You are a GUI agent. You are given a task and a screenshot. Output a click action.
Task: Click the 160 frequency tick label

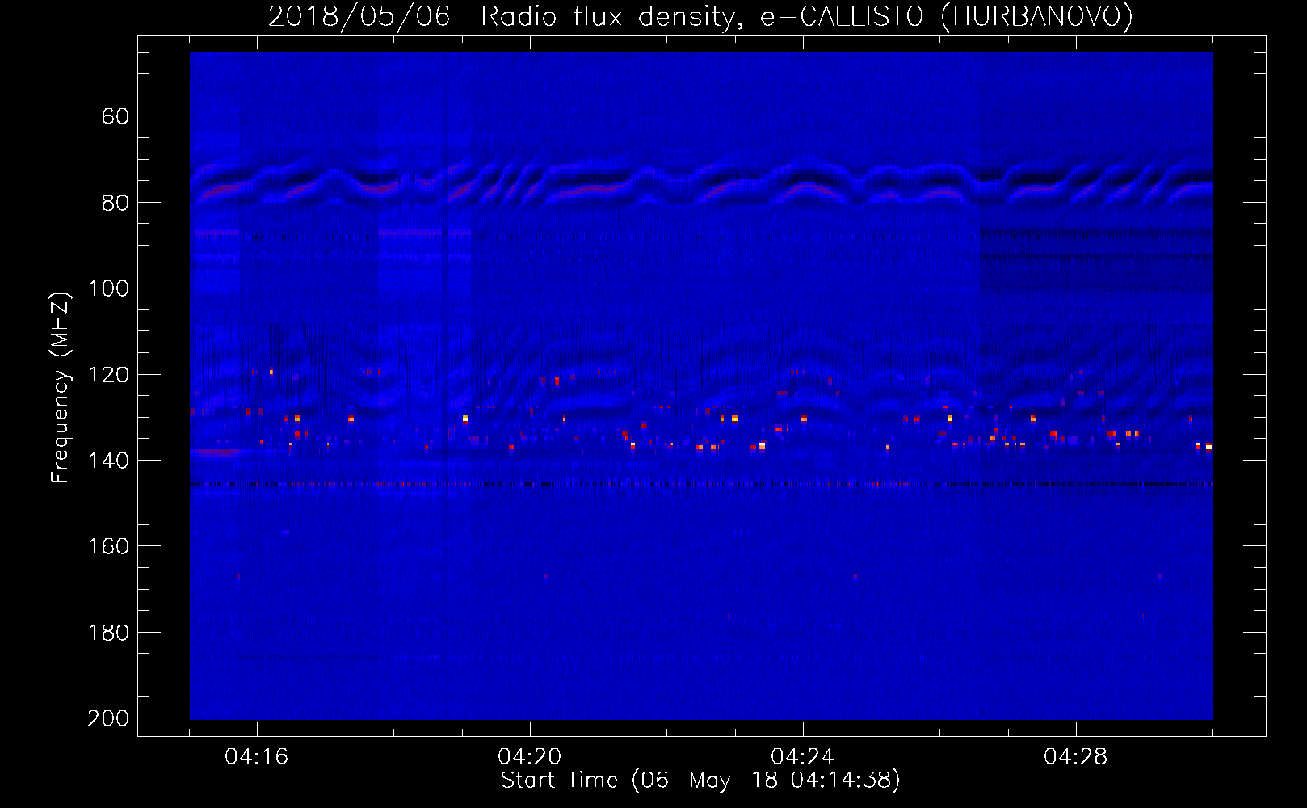108,546
